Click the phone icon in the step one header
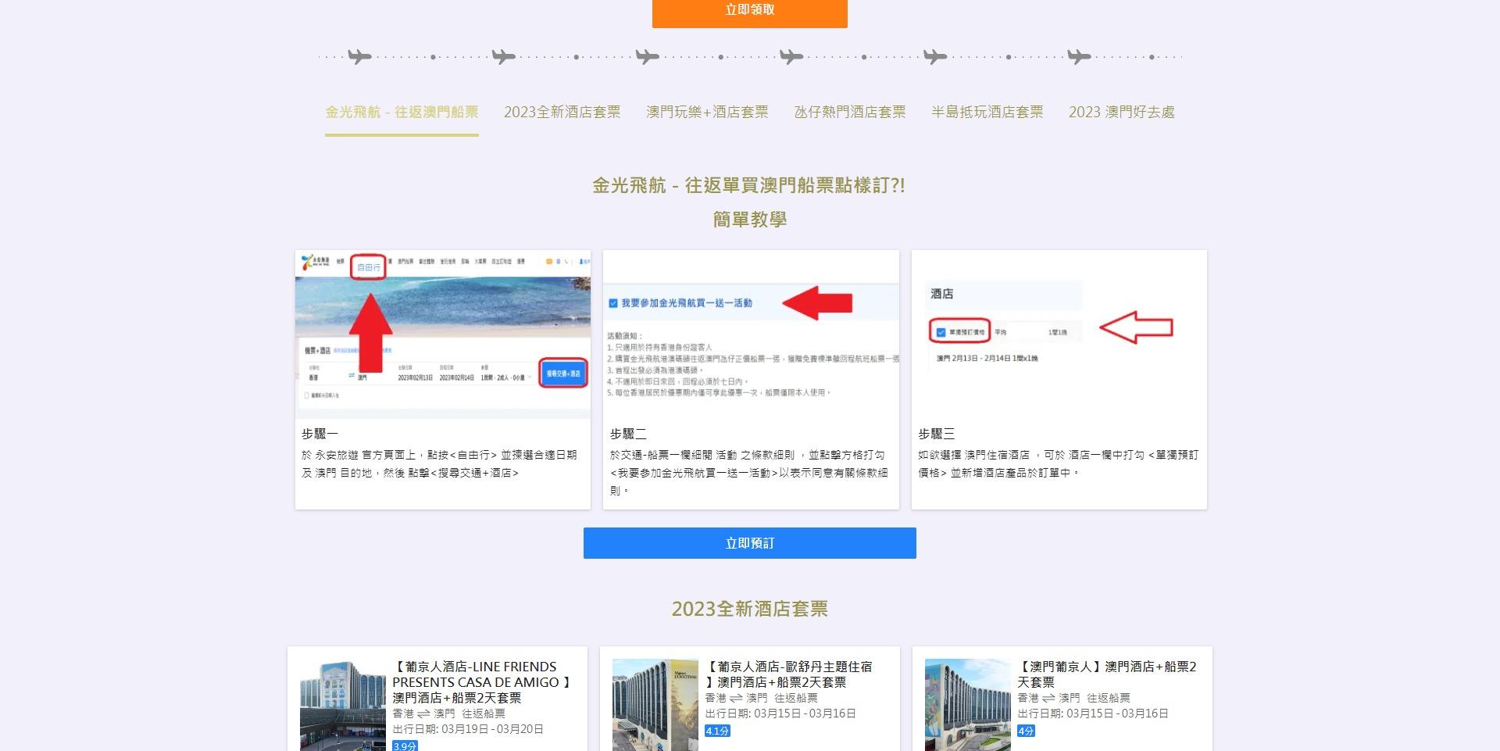This screenshot has width=1500, height=751. (566, 260)
